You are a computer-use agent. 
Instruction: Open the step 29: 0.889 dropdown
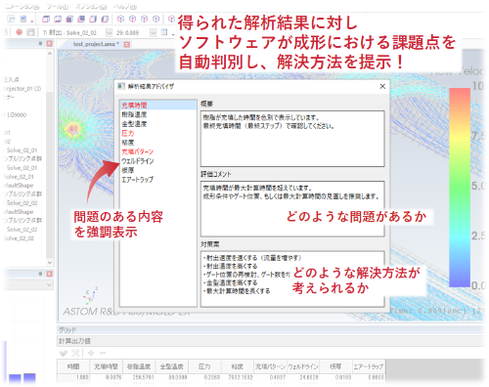coord(154,32)
